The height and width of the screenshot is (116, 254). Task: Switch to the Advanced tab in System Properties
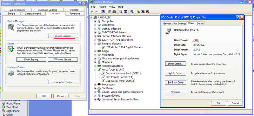tap(75, 14)
